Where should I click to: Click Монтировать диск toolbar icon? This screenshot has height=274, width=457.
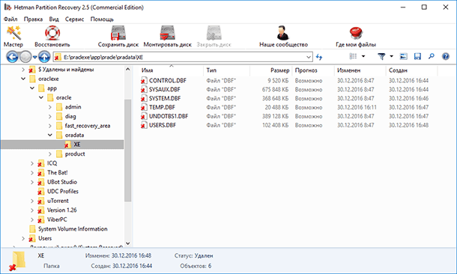click(167, 33)
